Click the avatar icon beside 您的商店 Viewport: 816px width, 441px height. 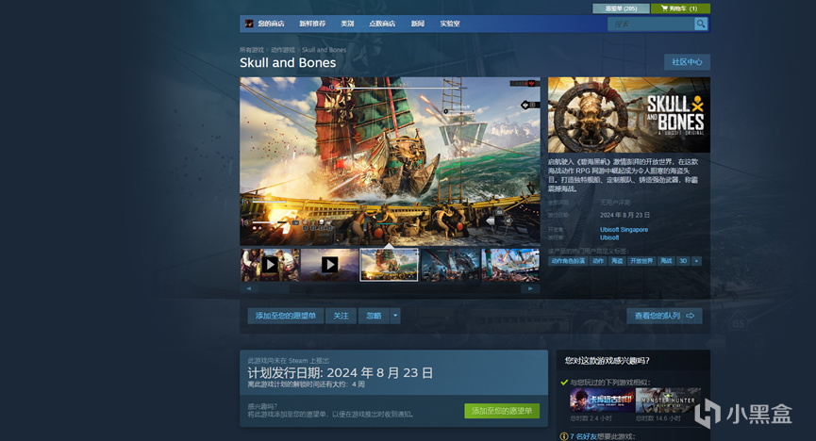pyautogui.click(x=249, y=24)
